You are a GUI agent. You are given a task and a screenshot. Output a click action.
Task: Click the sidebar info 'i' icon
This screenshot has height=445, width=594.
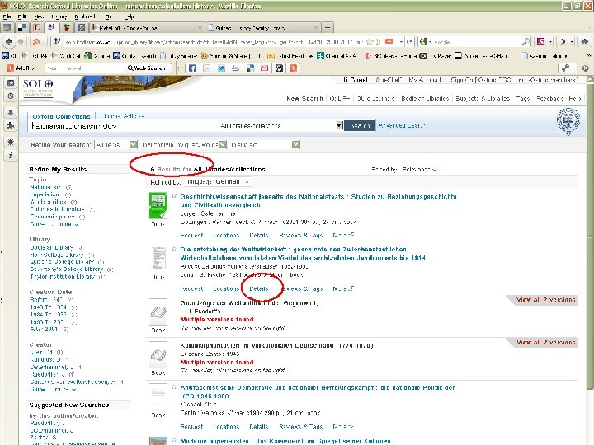click(x=11, y=155)
